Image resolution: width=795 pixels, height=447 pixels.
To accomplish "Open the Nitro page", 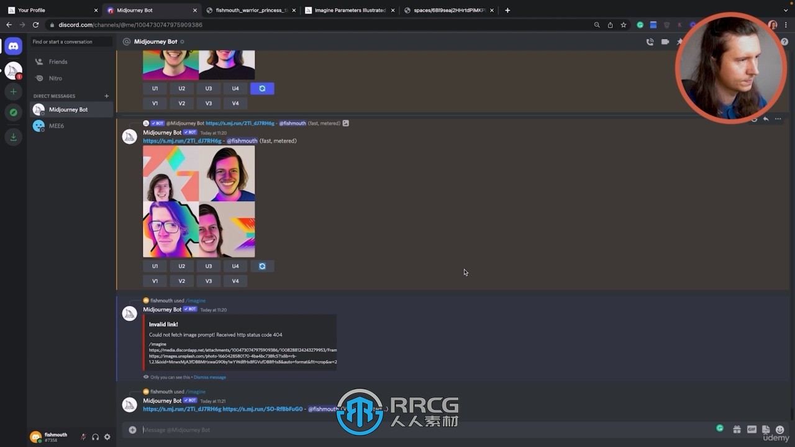I will pos(71,78).
